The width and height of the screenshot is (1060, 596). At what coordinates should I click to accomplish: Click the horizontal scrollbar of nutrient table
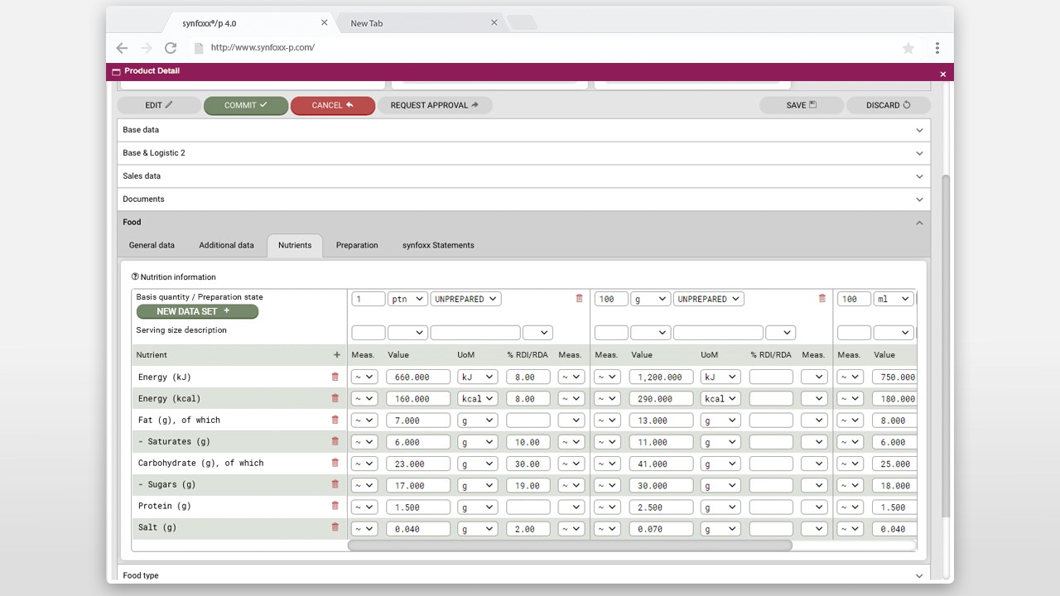570,546
